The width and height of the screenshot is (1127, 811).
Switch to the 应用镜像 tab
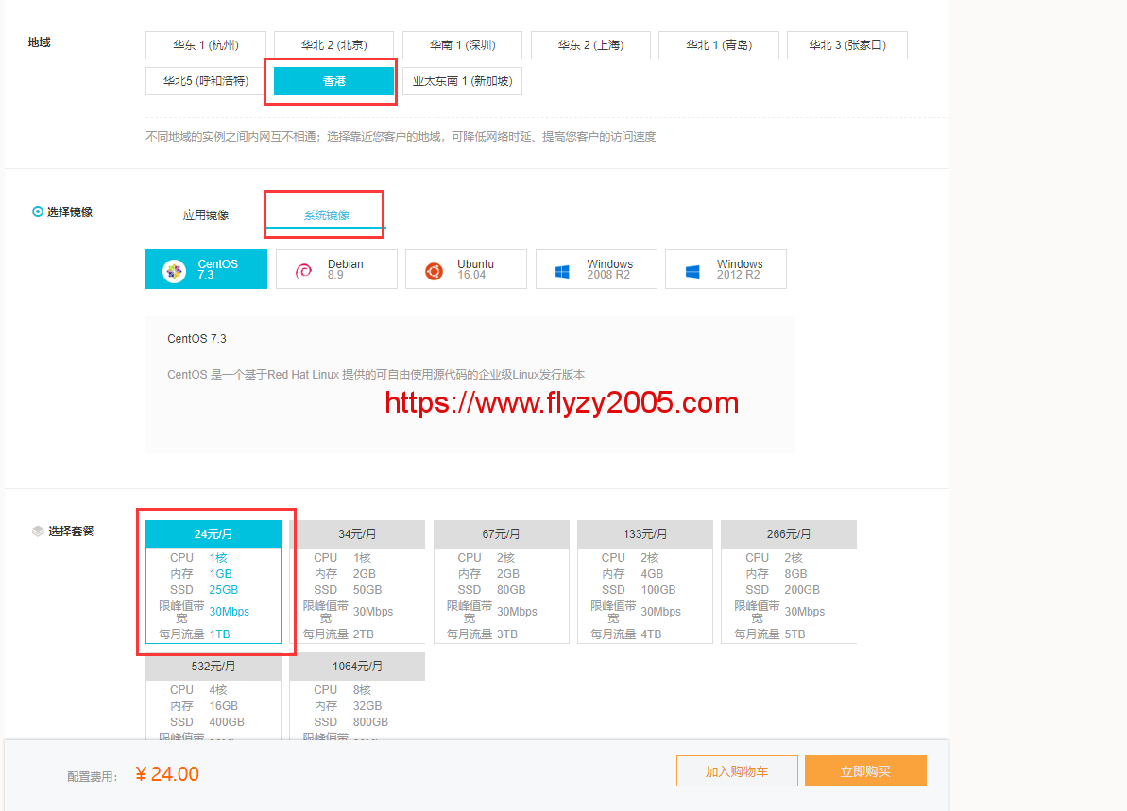(206, 214)
